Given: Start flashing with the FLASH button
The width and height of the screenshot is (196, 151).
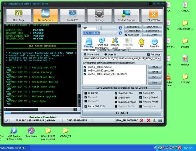Looking at the screenshot, I should point(122,113).
